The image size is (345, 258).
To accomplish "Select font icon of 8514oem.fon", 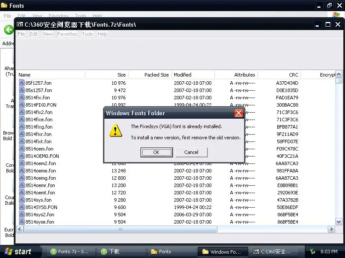I will click(22, 148).
